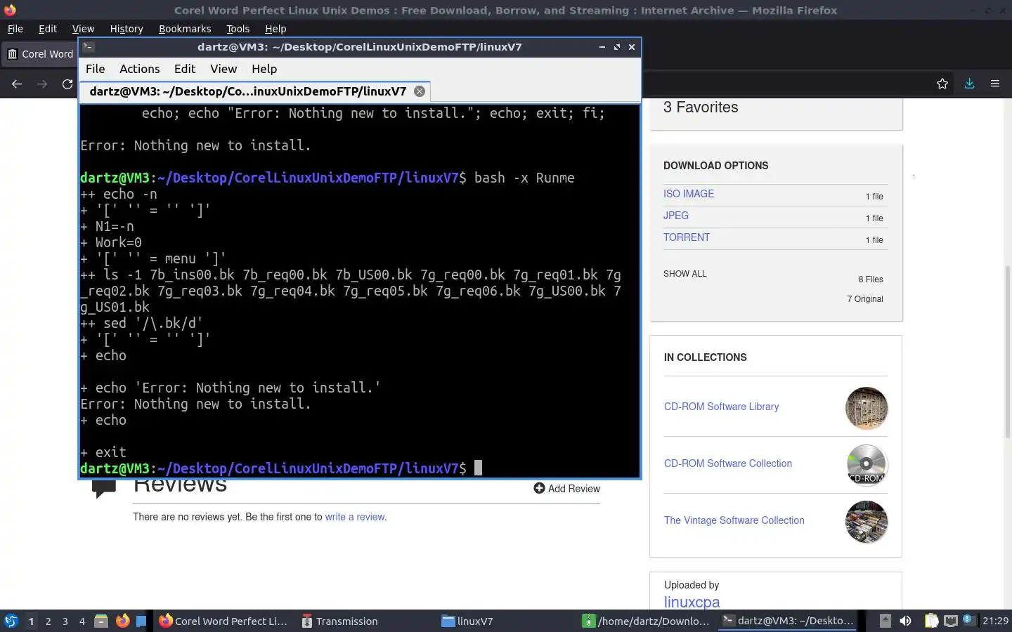
Task: Click Add Review button
Action: click(x=566, y=489)
